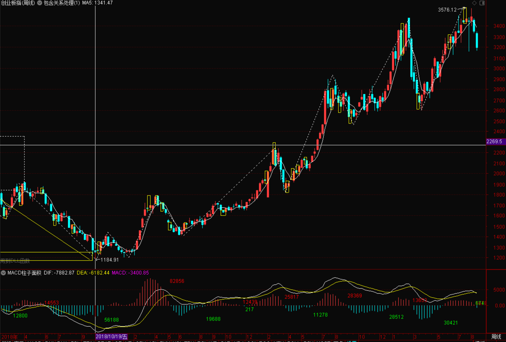Select the 2018年 marker on time axis

click(x=9, y=337)
